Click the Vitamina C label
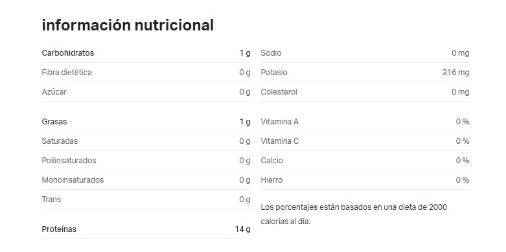 pyautogui.click(x=280, y=141)
